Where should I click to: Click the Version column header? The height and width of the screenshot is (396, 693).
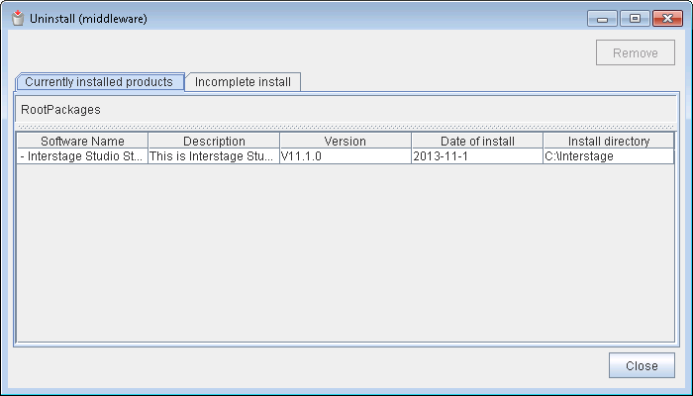pyautogui.click(x=346, y=141)
